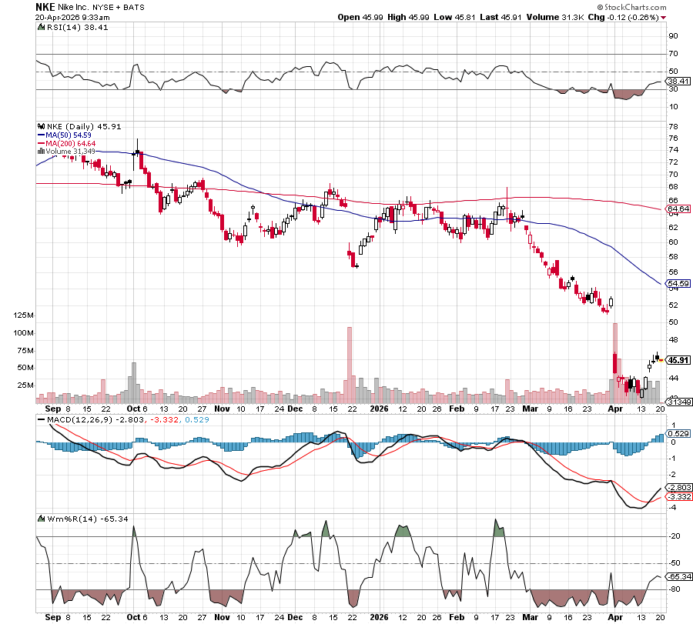Click the 31349 volume tag on right axis
693x624 pixels.
[x=678, y=402]
